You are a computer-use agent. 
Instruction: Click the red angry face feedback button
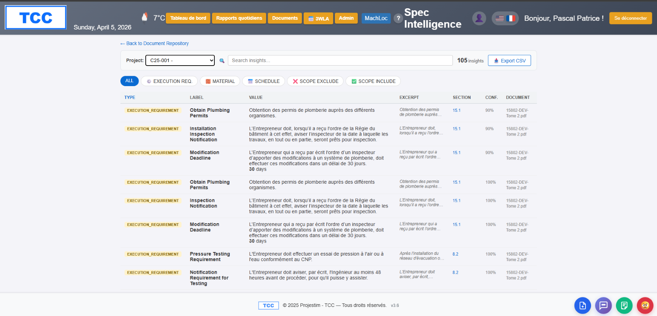[645, 305]
